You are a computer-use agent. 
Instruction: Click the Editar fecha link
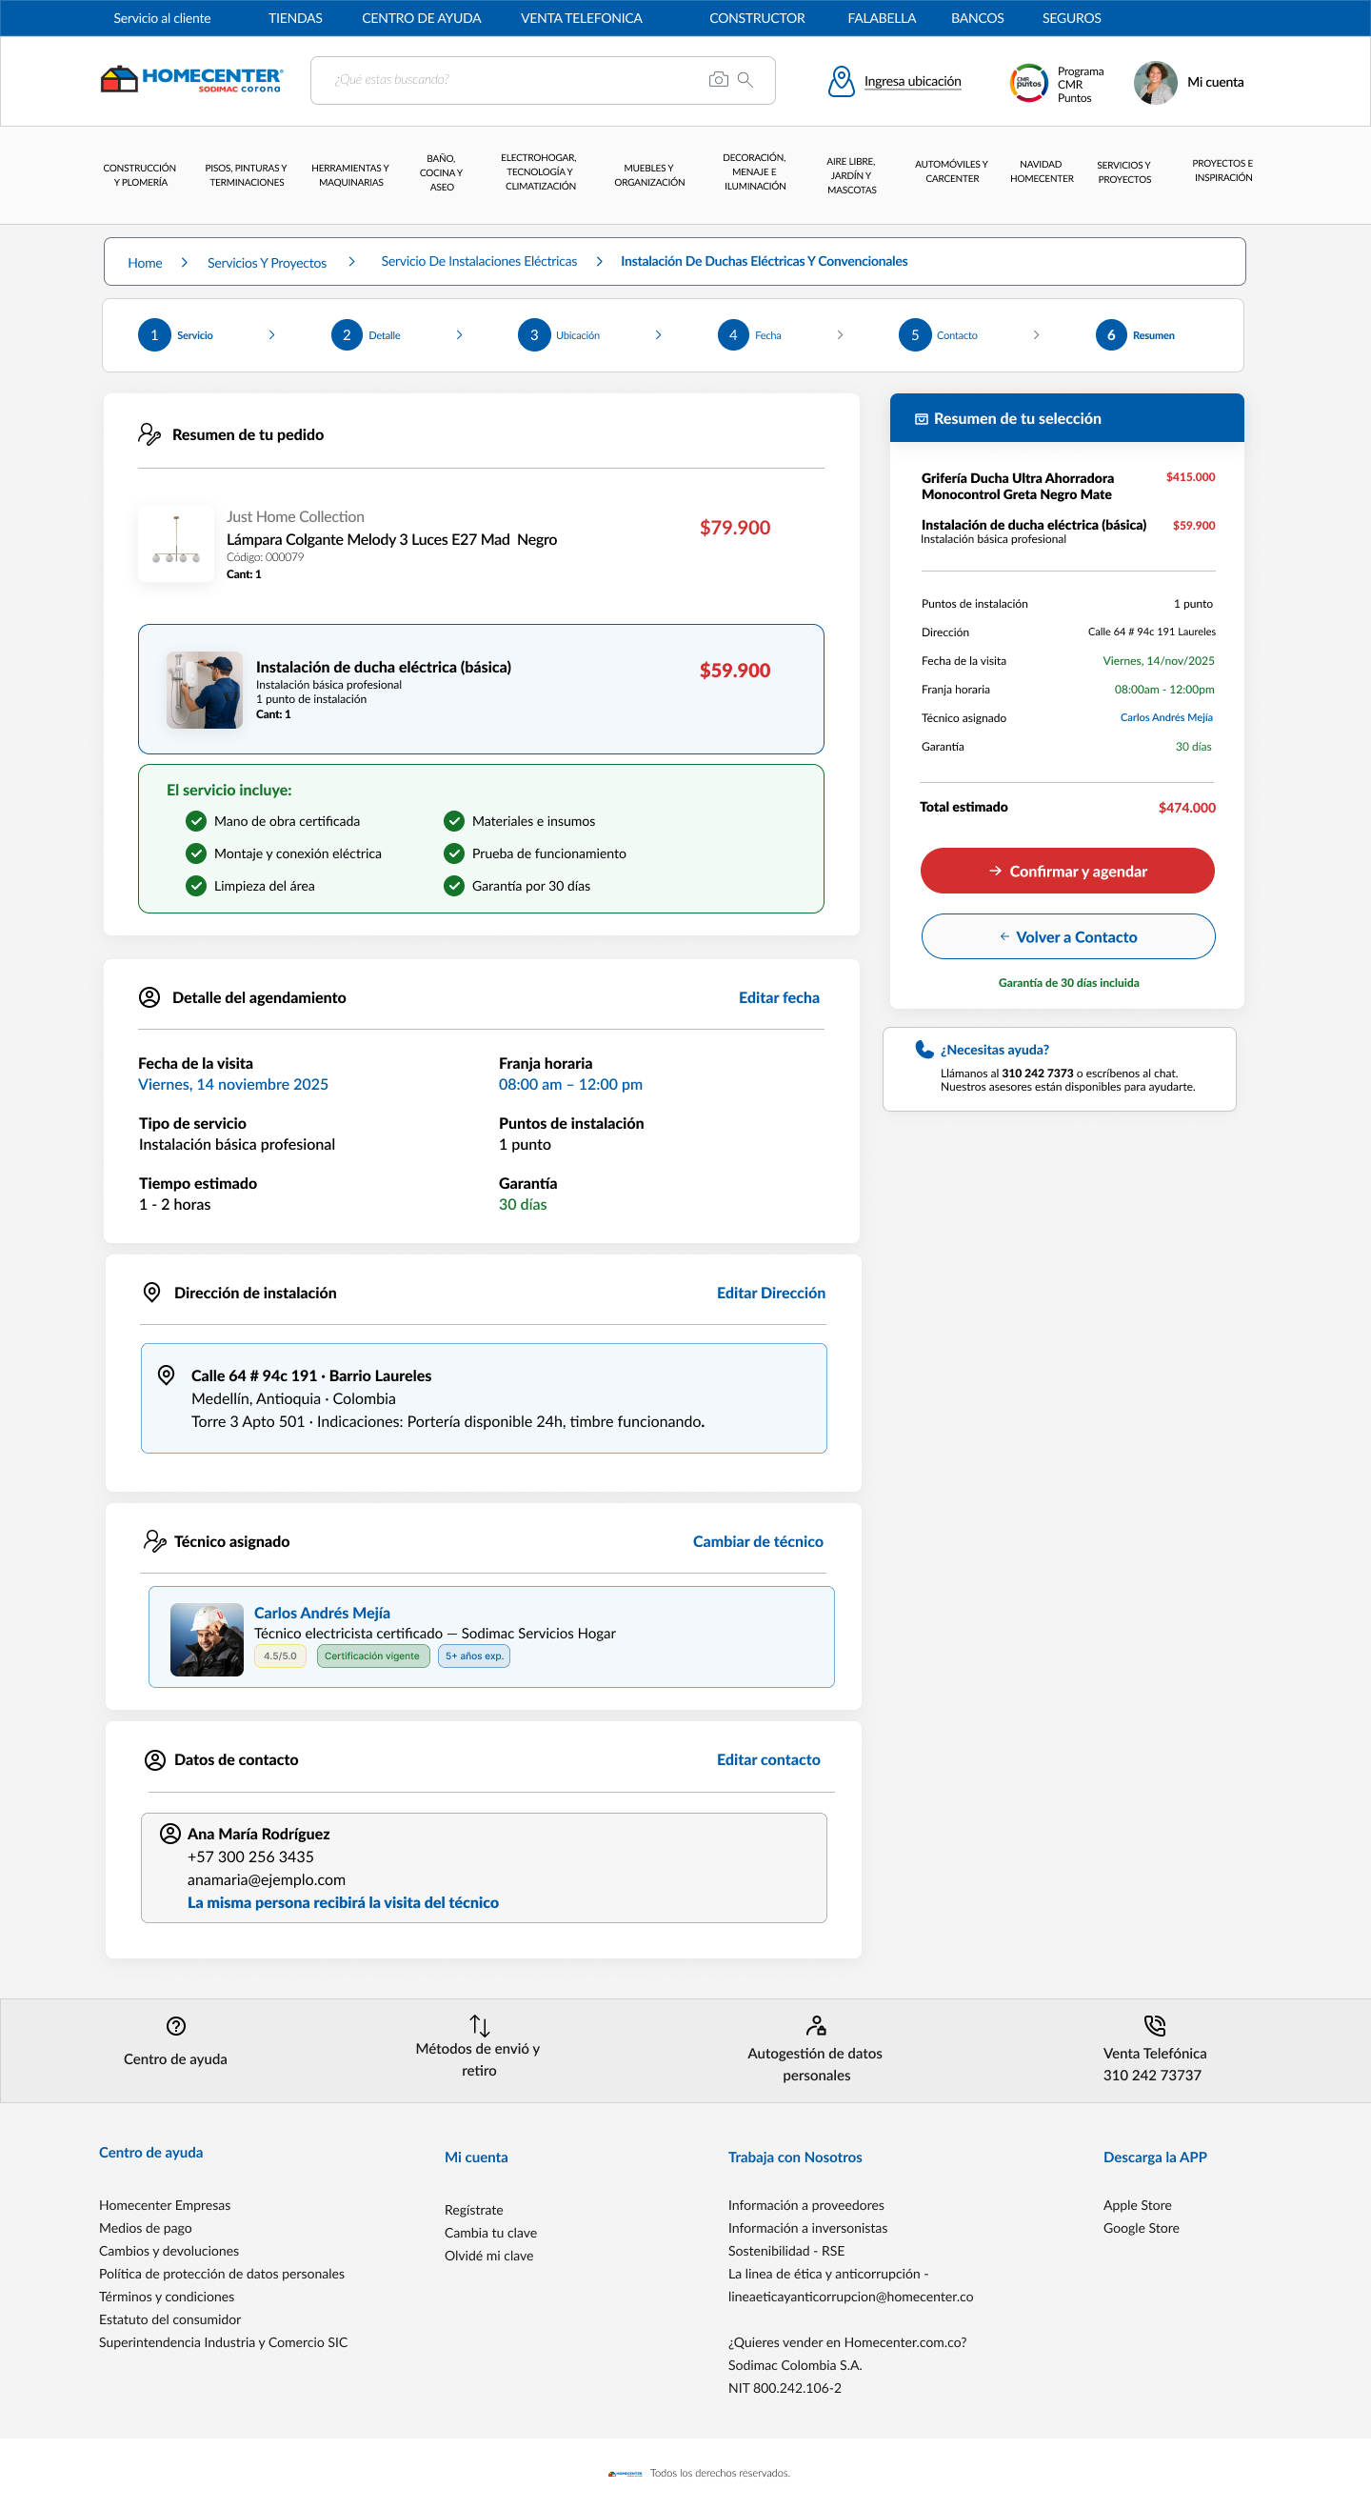pyautogui.click(x=779, y=997)
